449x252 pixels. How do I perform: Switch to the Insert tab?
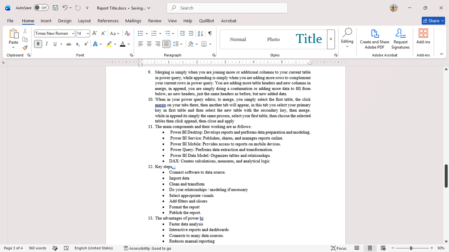46,21
